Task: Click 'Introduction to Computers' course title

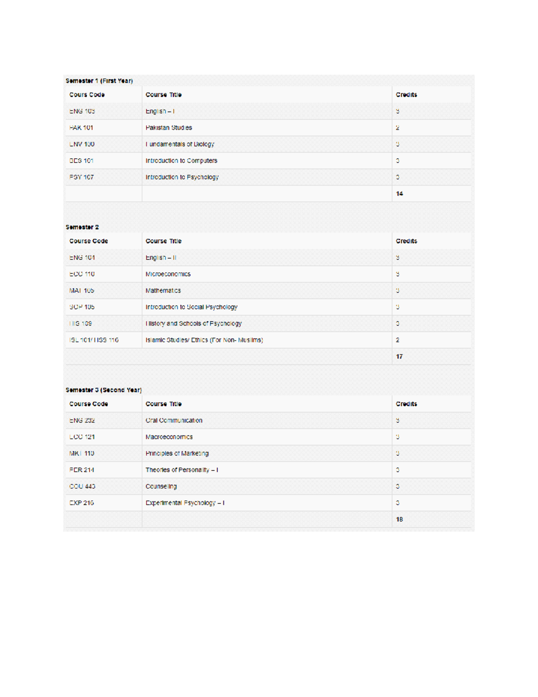Action: click(181, 161)
